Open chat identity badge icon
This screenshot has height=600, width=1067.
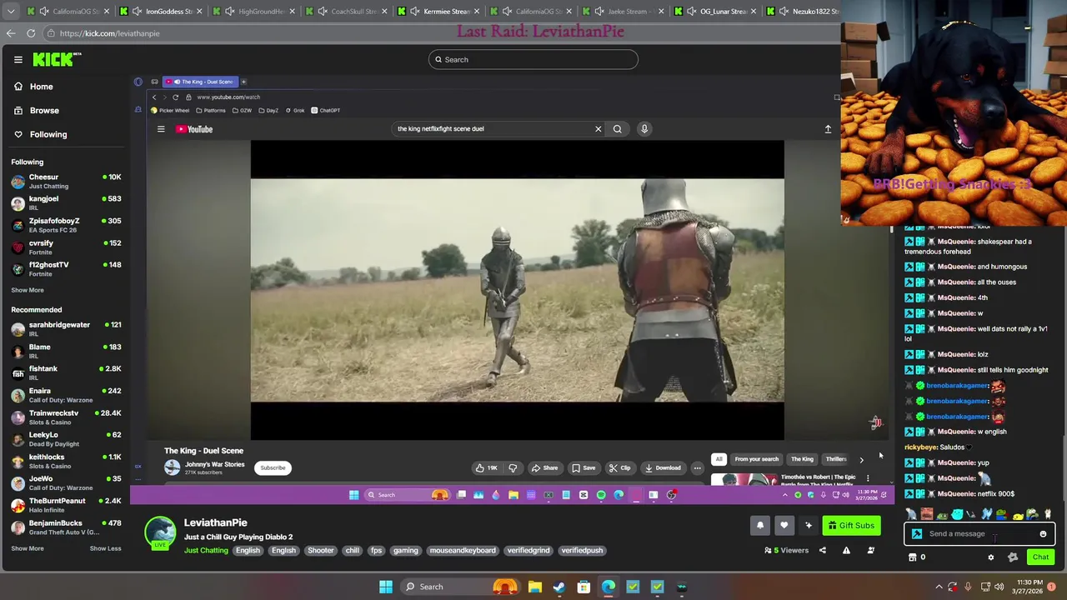tap(917, 534)
